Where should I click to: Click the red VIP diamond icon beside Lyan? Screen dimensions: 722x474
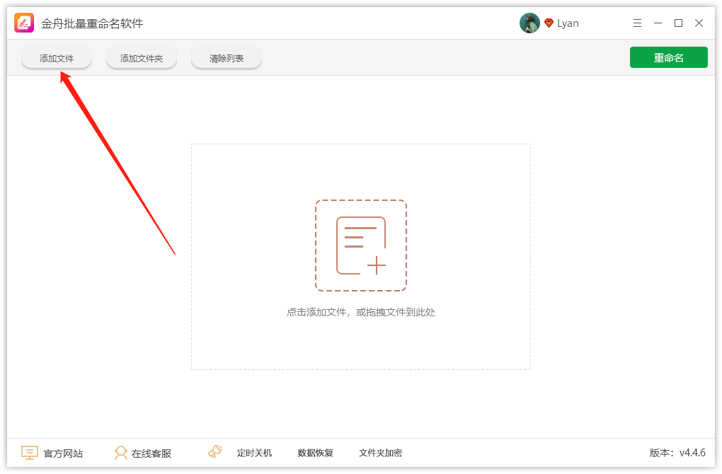pyautogui.click(x=550, y=23)
